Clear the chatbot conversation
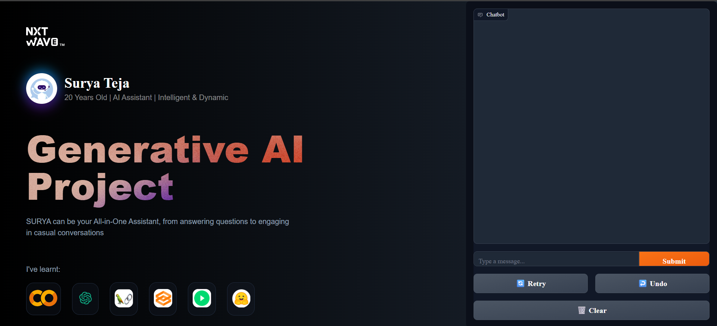The height and width of the screenshot is (326, 717). (x=591, y=310)
